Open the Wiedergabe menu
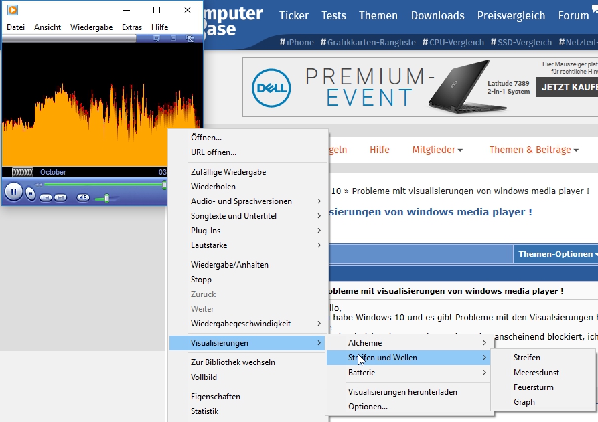The height and width of the screenshot is (422, 598). [92, 27]
